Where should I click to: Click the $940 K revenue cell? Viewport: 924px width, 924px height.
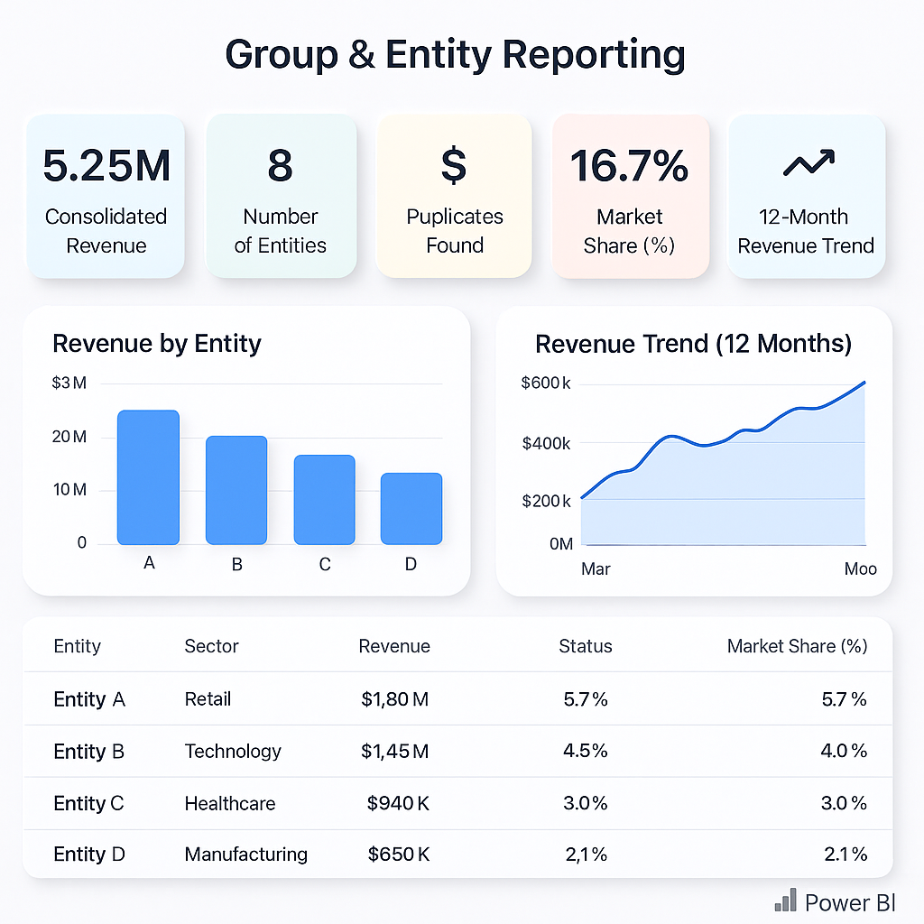(398, 803)
